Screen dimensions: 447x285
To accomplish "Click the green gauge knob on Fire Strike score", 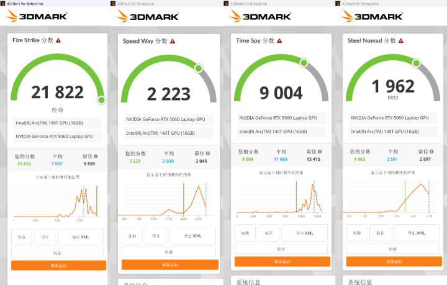I will tap(101, 100).
